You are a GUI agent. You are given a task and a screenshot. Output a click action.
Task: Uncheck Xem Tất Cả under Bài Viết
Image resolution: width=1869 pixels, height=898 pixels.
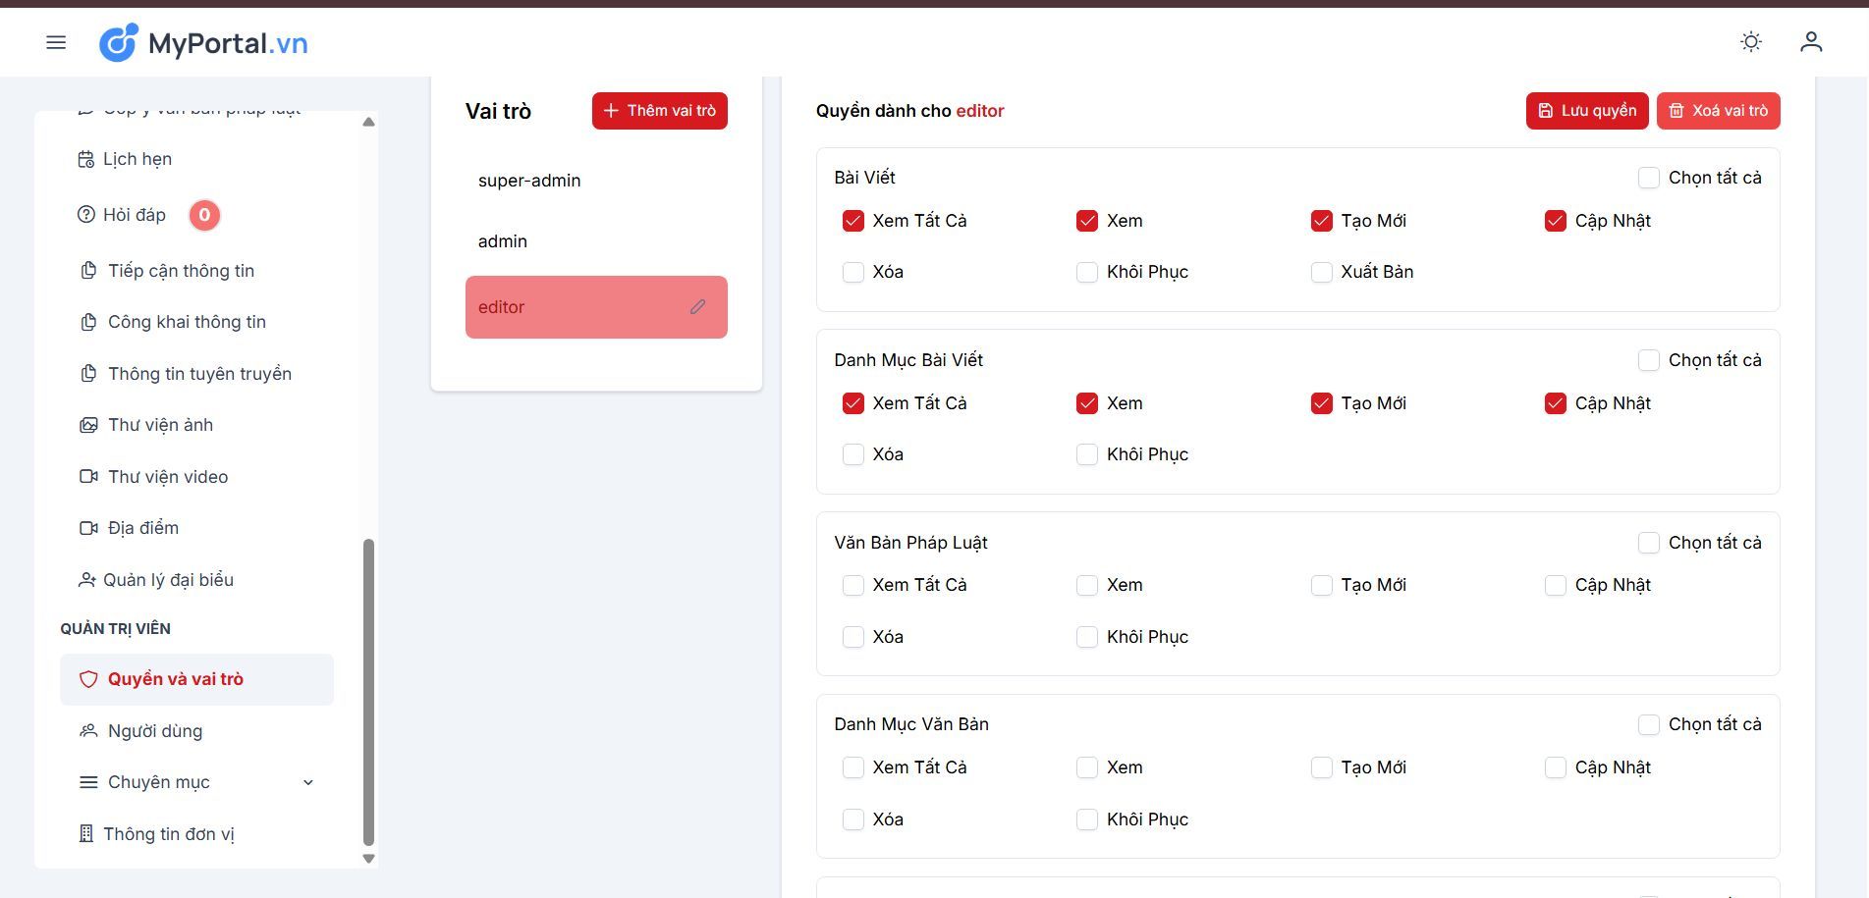(852, 221)
